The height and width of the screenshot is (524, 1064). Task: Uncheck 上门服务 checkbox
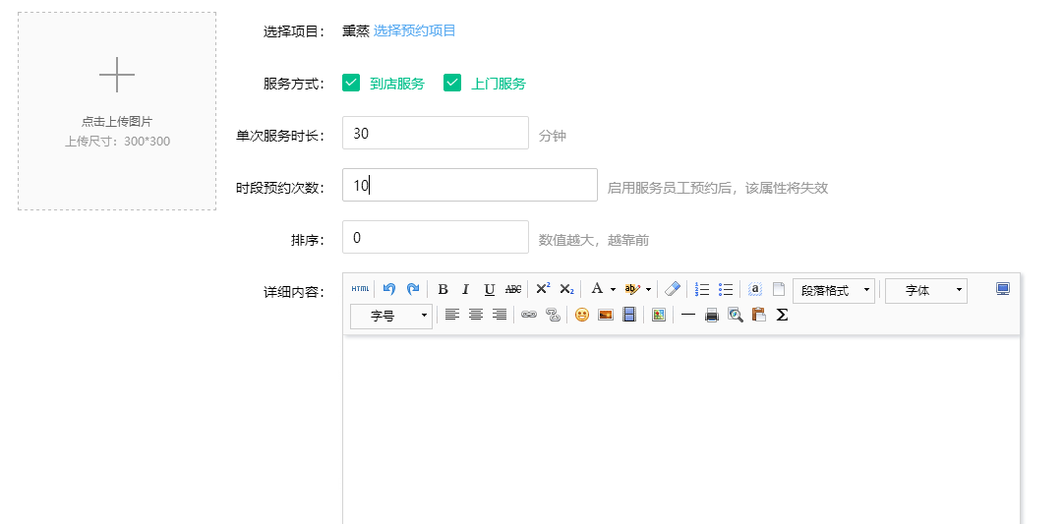coord(452,83)
